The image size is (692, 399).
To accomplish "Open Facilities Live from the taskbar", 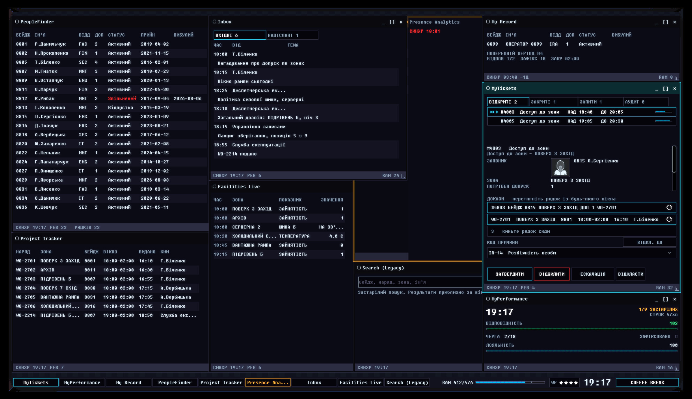I will point(360,382).
